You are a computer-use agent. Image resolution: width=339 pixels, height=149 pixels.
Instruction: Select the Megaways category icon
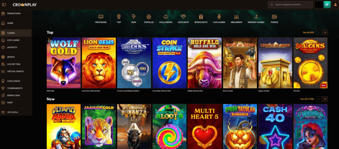[236, 17]
